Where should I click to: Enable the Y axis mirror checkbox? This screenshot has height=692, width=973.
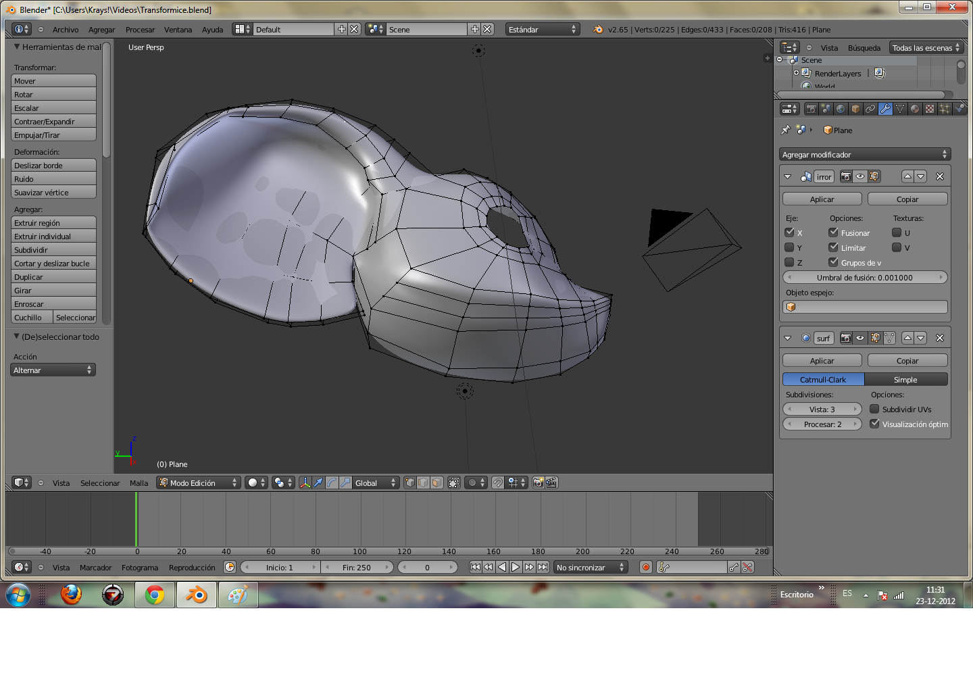tap(789, 247)
